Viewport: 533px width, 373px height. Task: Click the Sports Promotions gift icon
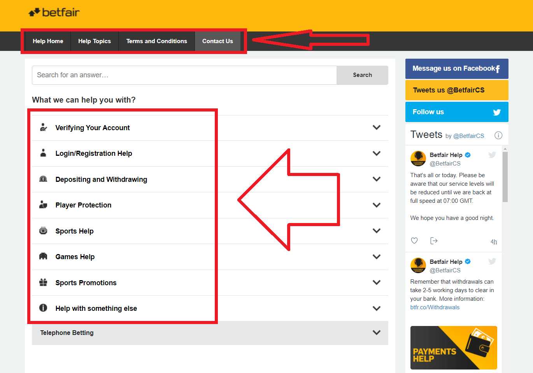(43, 282)
